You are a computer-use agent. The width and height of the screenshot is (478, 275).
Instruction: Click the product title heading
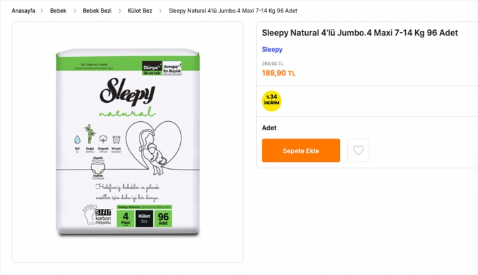pos(359,33)
